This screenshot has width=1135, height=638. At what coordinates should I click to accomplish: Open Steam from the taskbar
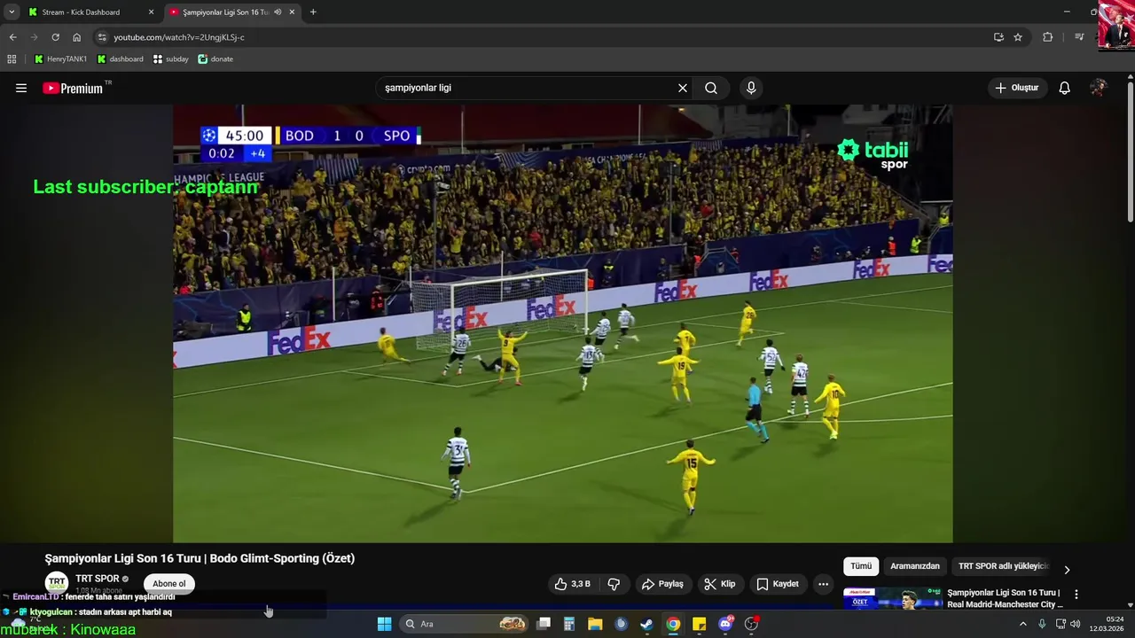[x=647, y=624]
